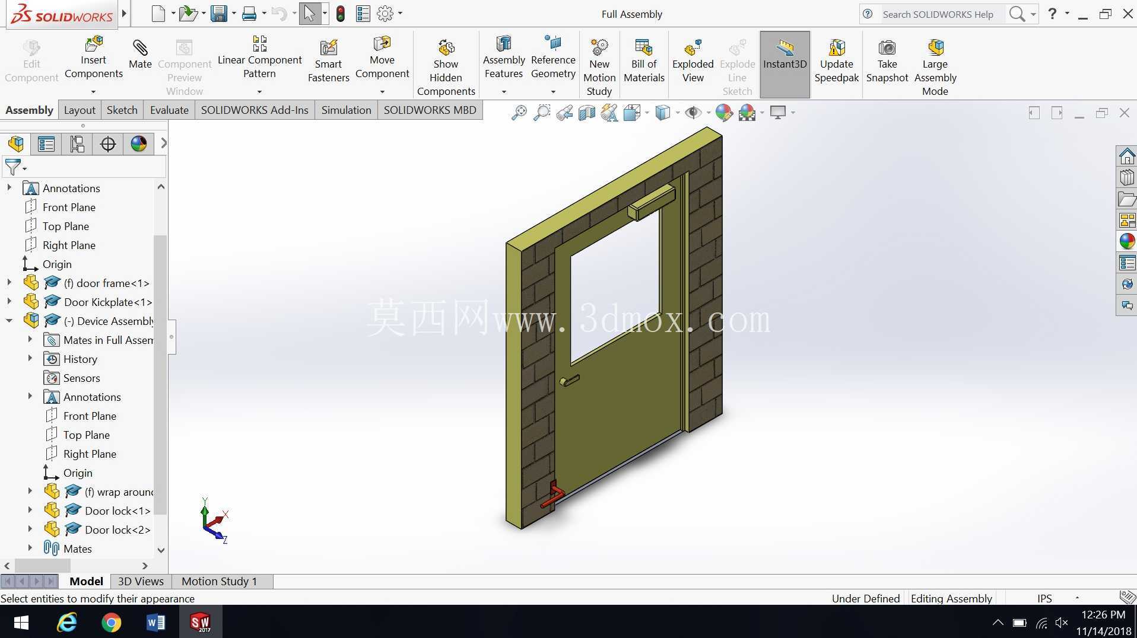The width and height of the screenshot is (1137, 638).
Task: Open the Move Component dropdown arrow
Action: pyautogui.click(x=382, y=92)
